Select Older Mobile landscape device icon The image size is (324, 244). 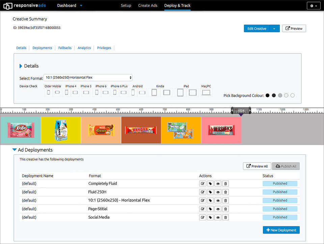pos(57,92)
